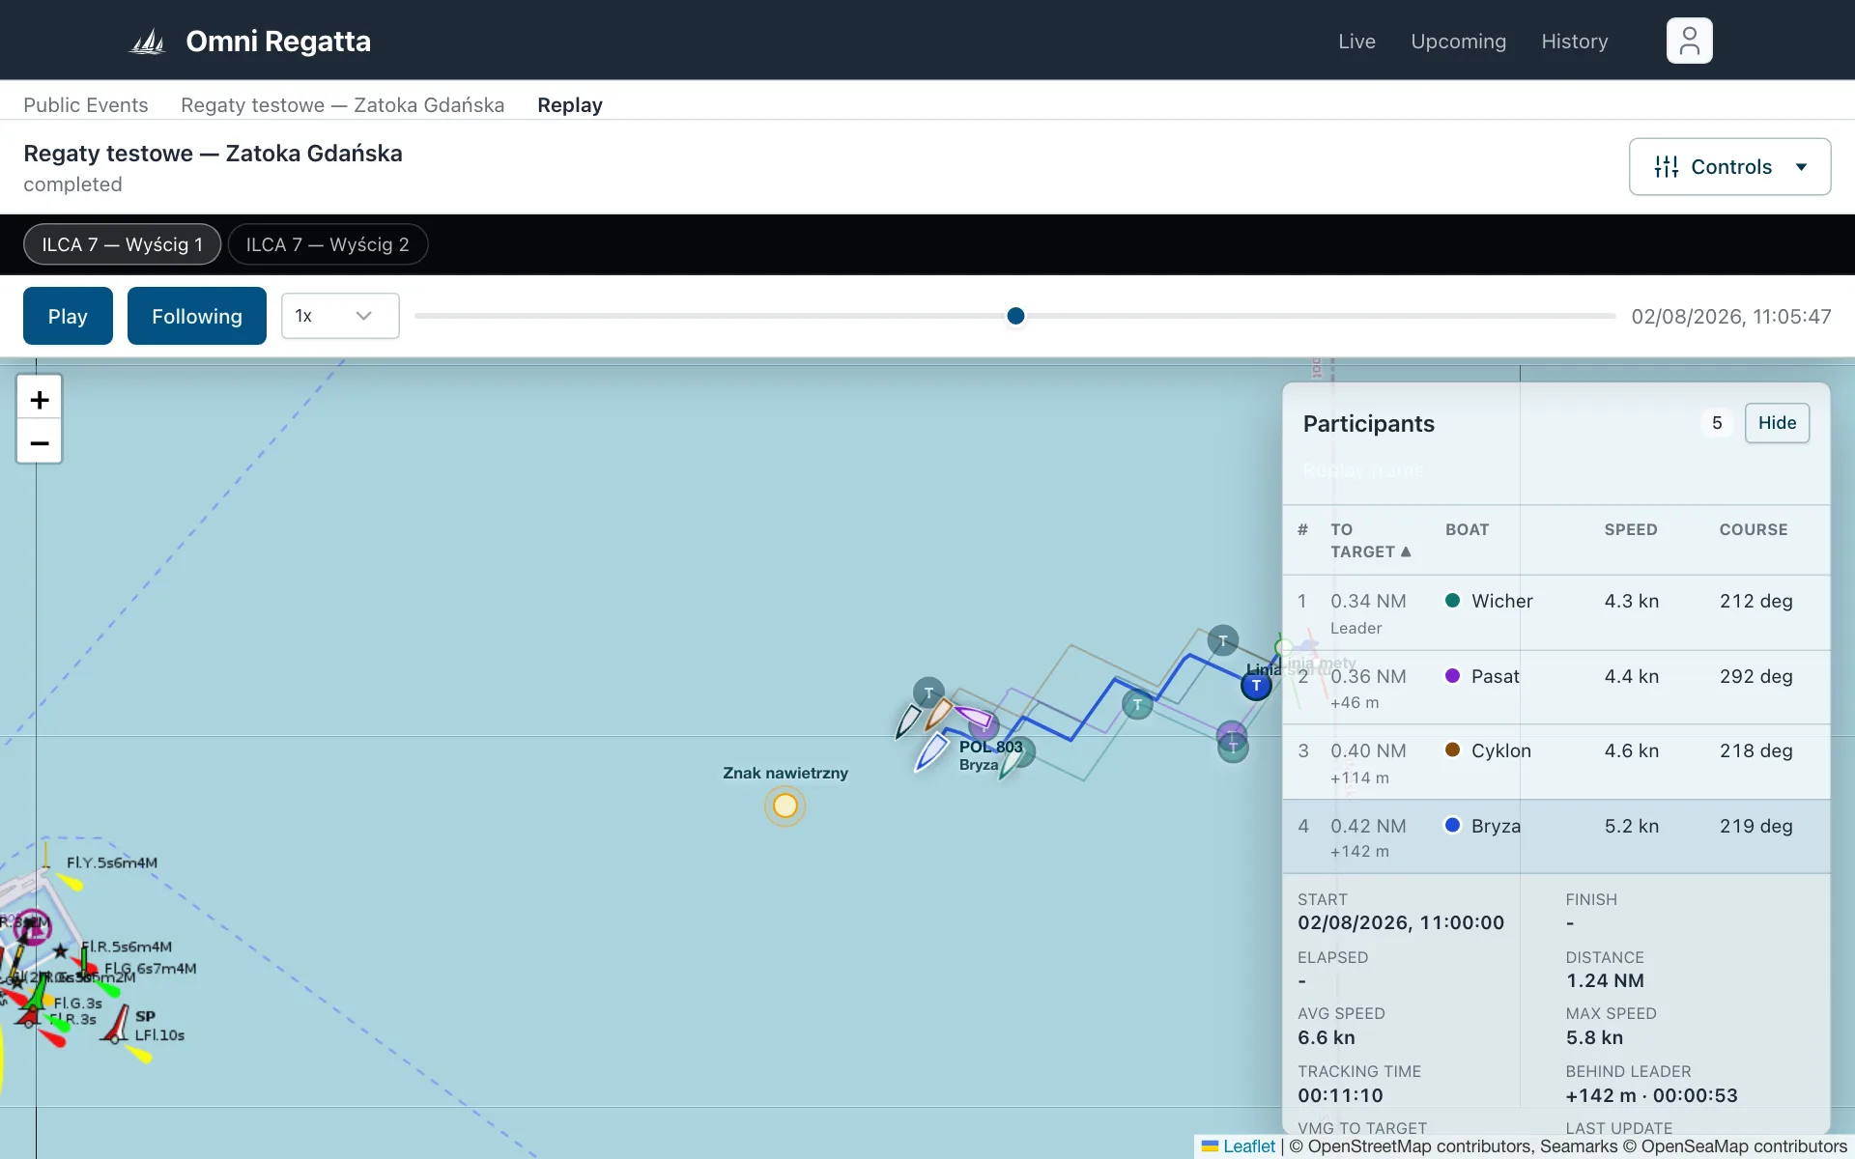Sort by the TO TARGET column
The height and width of the screenshot is (1159, 1855).
[x=1370, y=541]
